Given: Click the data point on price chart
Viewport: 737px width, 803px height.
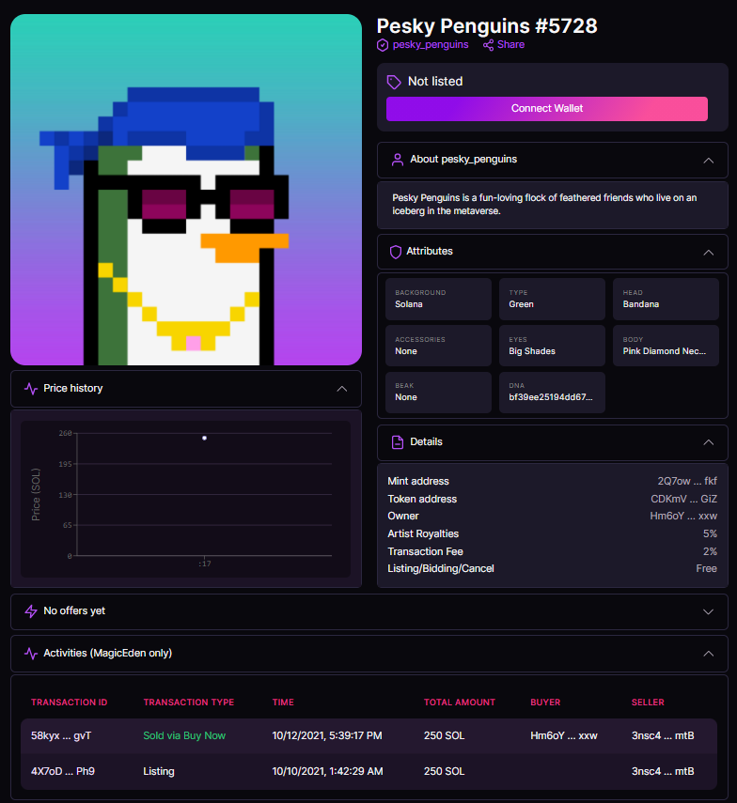Looking at the screenshot, I should pyautogui.click(x=205, y=438).
